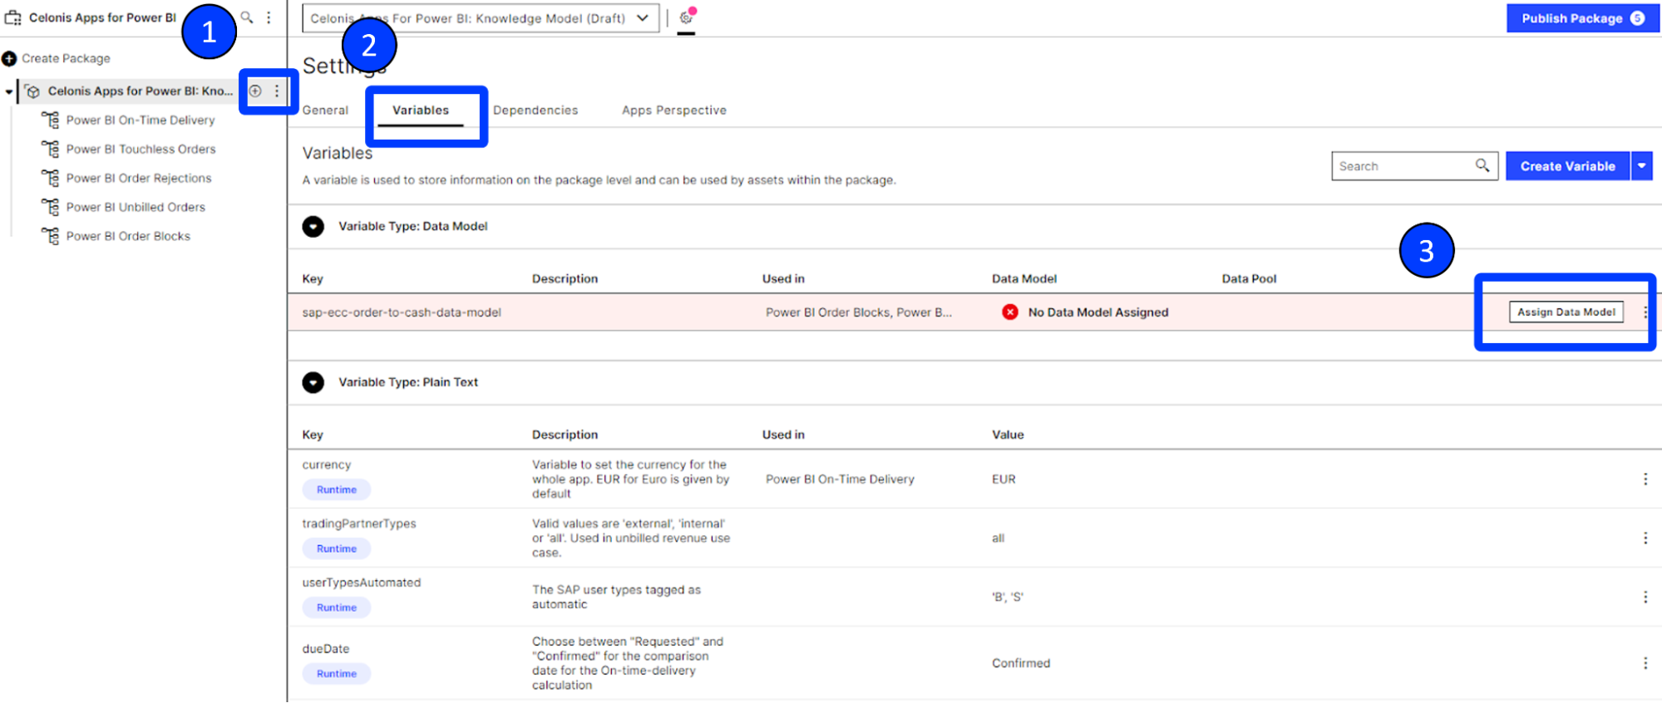The height and width of the screenshot is (703, 1662).
Task: Open the Dependencies tab
Action: tap(535, 110)
